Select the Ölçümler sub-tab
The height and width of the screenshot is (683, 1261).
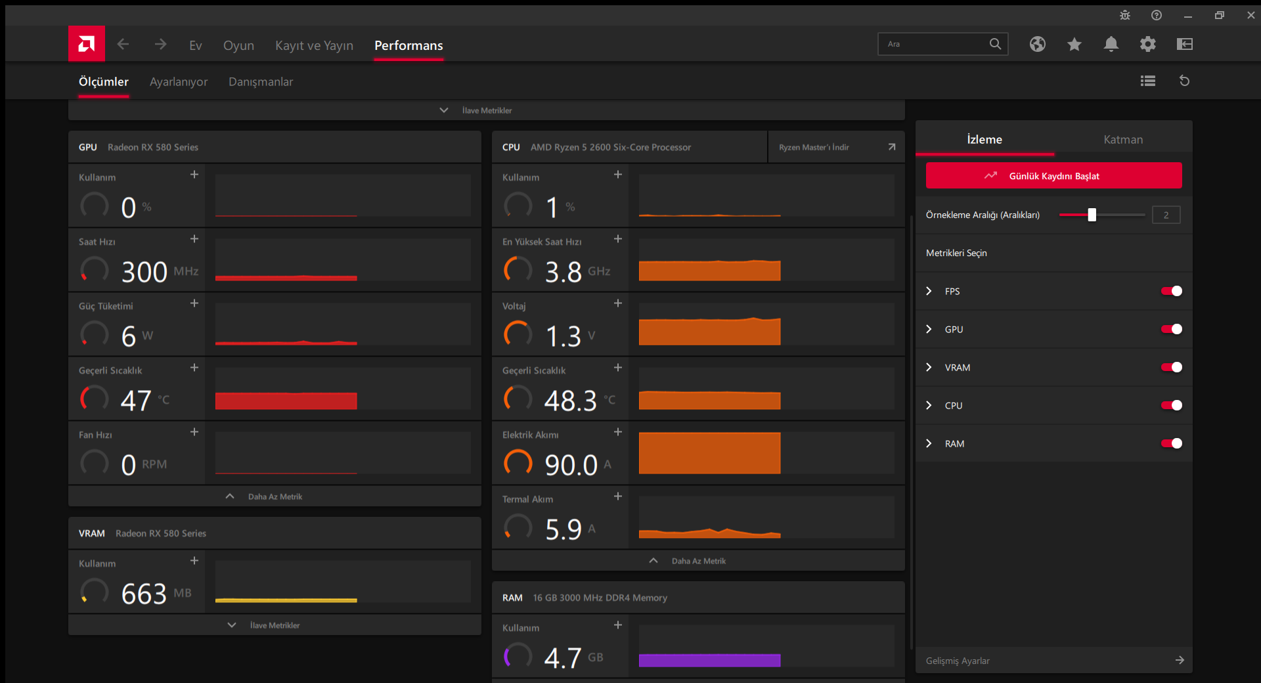coord(104,81)
